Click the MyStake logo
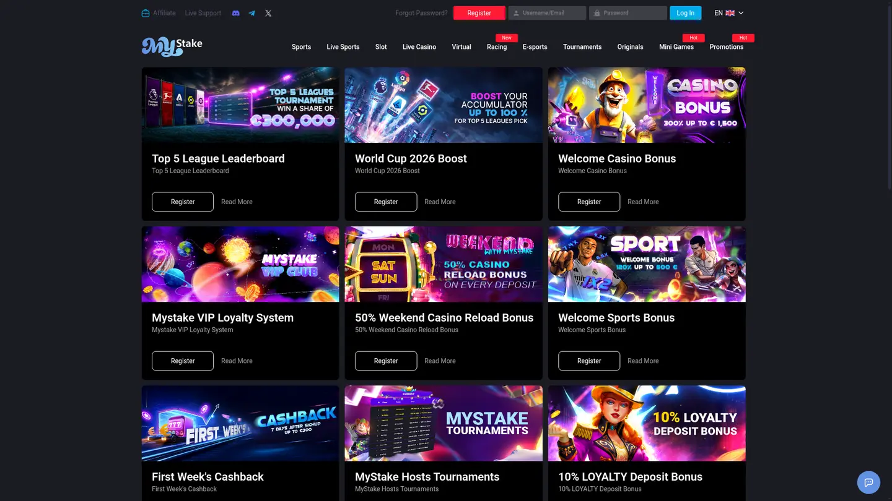The image size is (892, 501). point(172,46)
